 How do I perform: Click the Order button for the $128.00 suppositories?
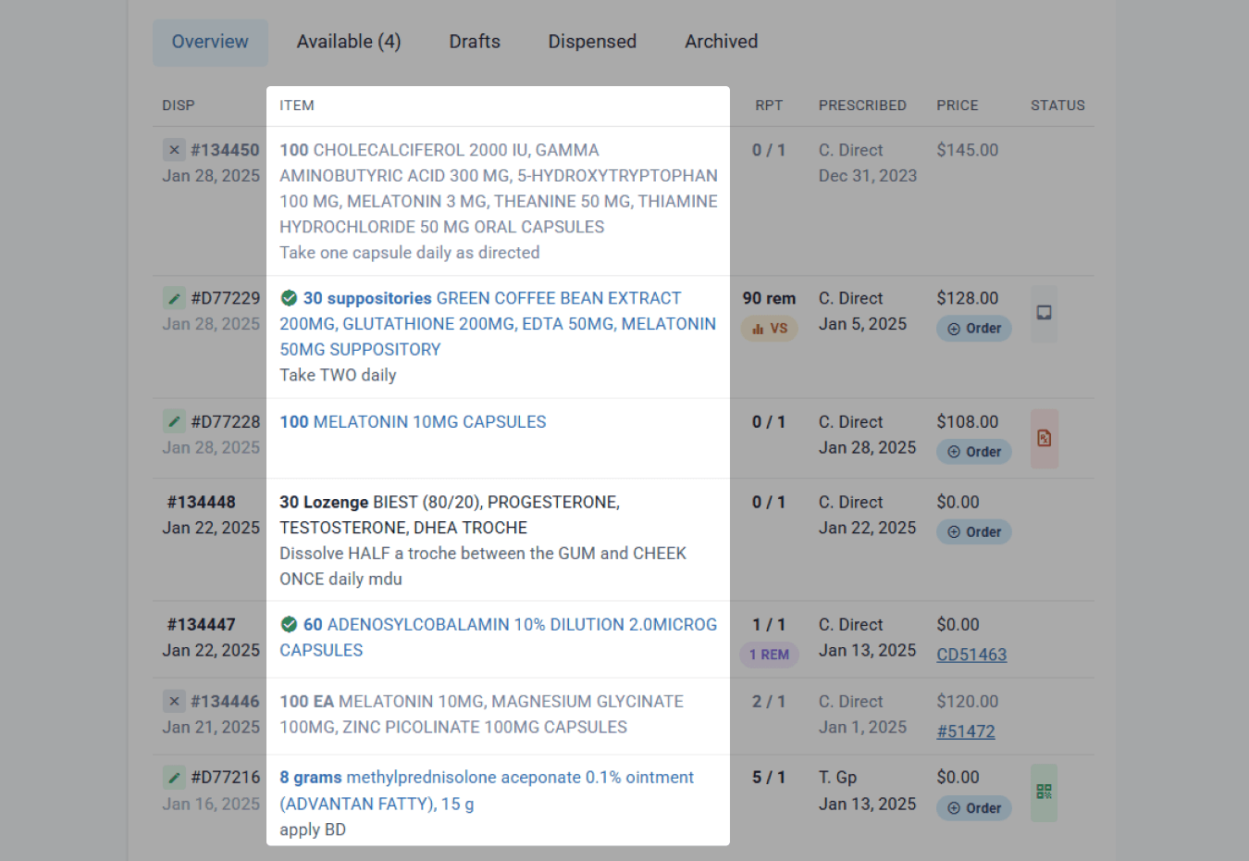tap(974, 329)
